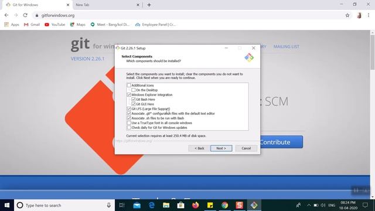
Task: Select Git Setup icon on taskbar
Action: coord(254,205)
